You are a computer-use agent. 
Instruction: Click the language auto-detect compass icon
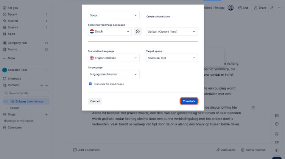(138, 32)
